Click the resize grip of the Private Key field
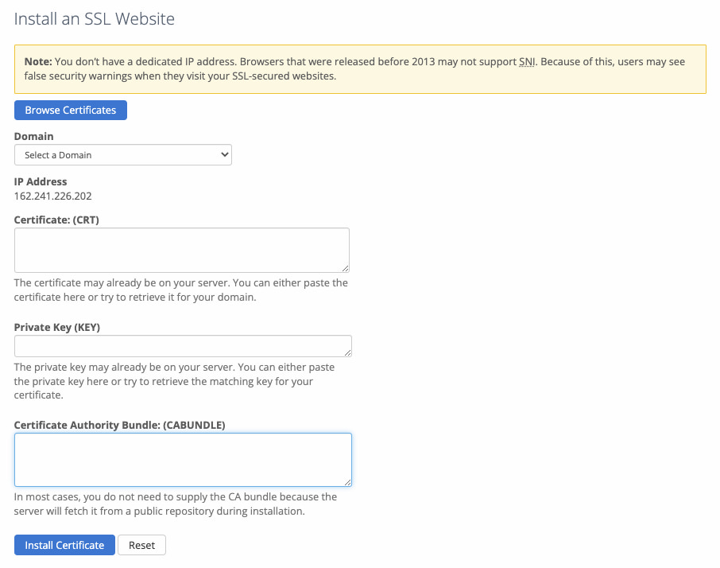Image resolution: width=720 pixels, height=568 pixels. 347,352
